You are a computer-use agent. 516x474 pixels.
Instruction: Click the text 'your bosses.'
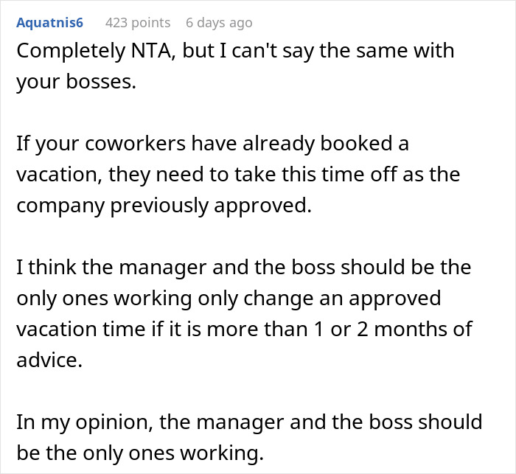point(77,81)
